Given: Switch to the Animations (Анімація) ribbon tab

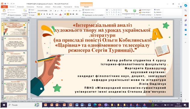Looking at the screenshot, I should pyautogui.click(x=48, y=7).
